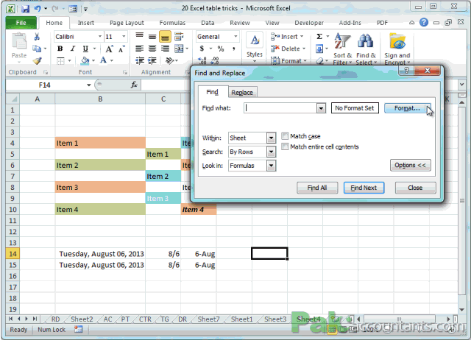The height and width of the screenshot is (340, 471).
Task: Open the Fill Color paint bucket
Action: pyautogui.click(x=85, y=60)
